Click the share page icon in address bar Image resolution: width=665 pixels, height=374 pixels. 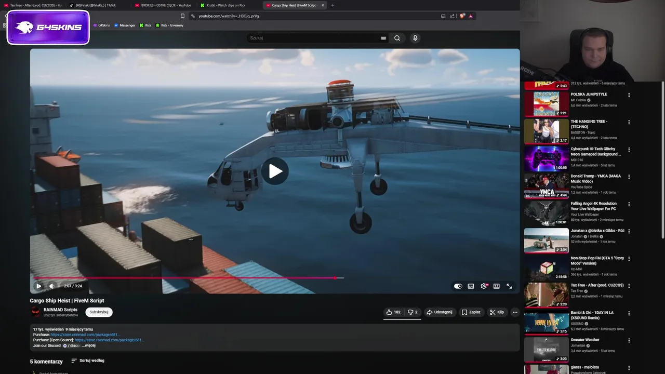(452, 16)
